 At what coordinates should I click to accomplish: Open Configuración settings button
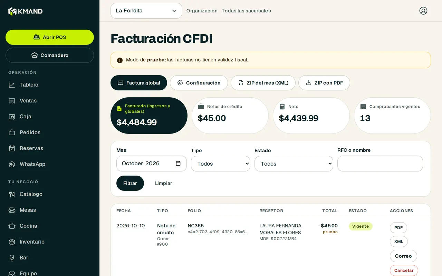tap(199, 83)
